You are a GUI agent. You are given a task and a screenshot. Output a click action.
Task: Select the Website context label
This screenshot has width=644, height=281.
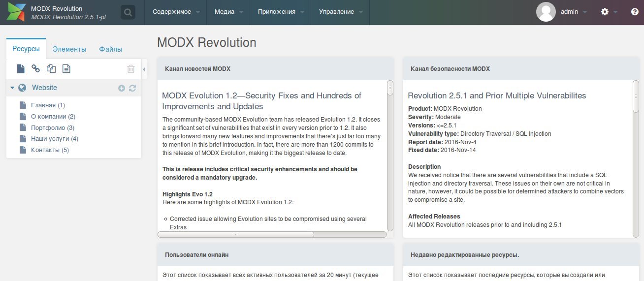(44, 88)
